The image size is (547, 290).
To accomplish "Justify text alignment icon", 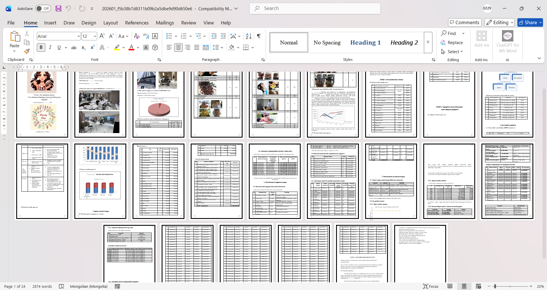I will (197, 47).
